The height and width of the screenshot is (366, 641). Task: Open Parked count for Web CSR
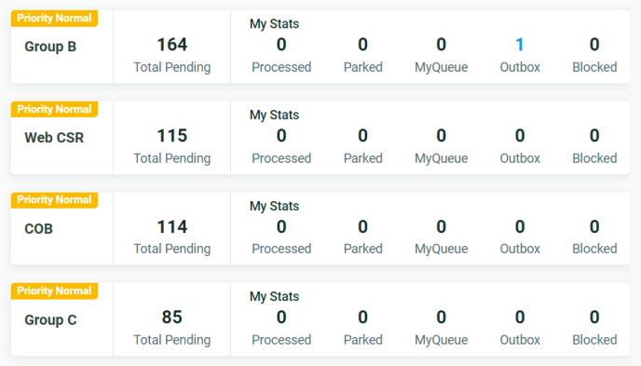point(362,136)
